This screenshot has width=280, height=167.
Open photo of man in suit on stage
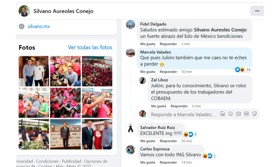tap(65, 134)
